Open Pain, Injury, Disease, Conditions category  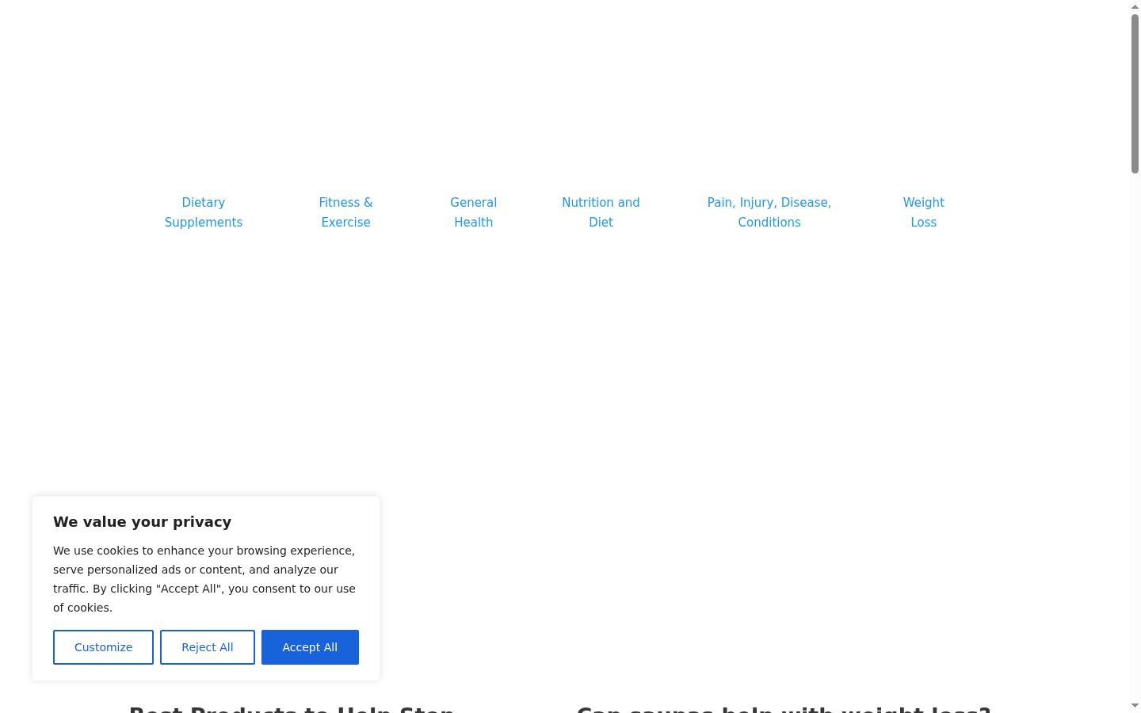tap(769, 212)
